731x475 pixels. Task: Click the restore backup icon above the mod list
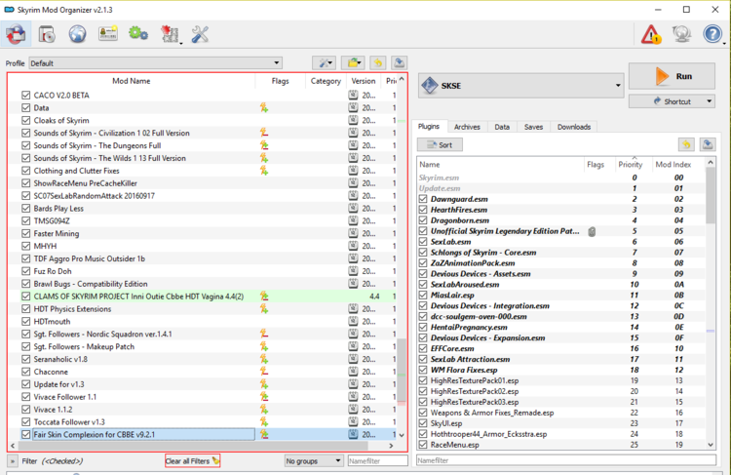tap(377, 62)
